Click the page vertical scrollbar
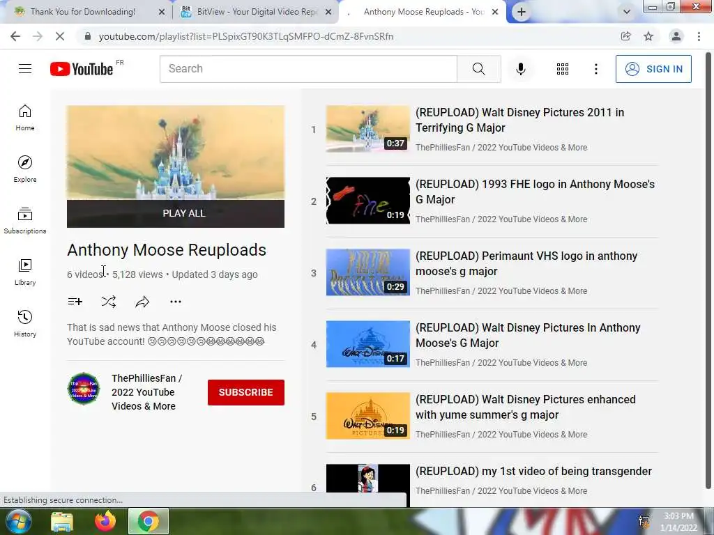The width and height of the screenshot is (714, 535). click(708, 271)
